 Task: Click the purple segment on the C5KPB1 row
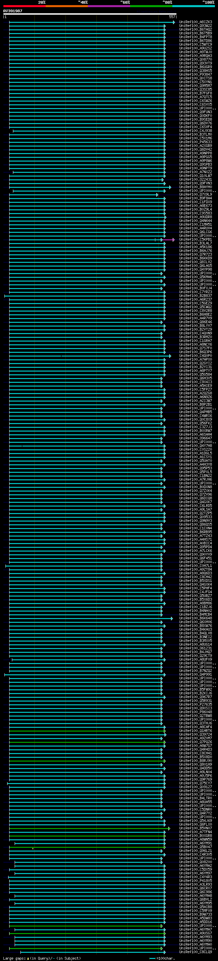pyautogui.click(x=168, y=240)
